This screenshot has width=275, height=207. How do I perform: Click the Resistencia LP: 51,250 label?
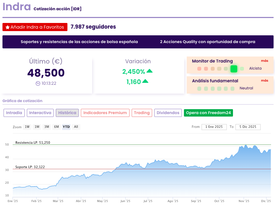32,143
